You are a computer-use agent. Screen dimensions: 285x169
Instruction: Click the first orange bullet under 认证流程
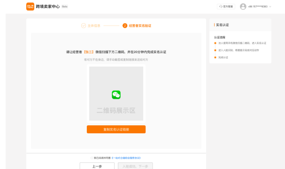click(215, 43)
